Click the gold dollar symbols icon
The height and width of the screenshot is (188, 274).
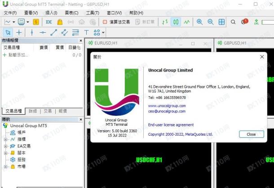[x=36, y=22]
